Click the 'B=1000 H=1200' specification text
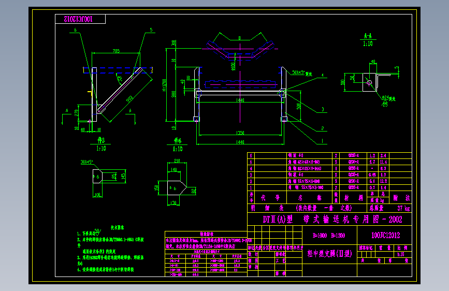The height and width of the screenshot is (291, 449). pyautogui.click(x=329, y=236)
